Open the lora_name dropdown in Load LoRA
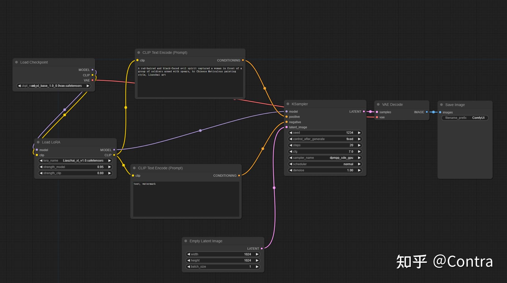Viewport: 507px width, 283px height. coord(75,161)
